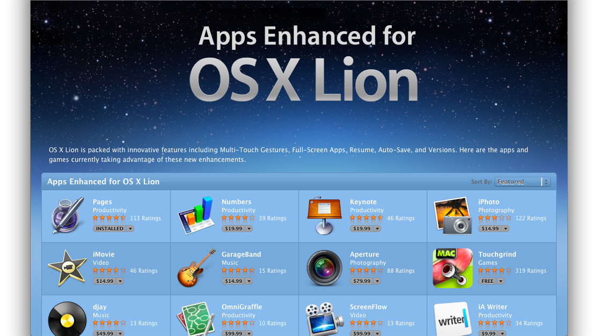Open the Aperture lens icon

tap(324, 268)
